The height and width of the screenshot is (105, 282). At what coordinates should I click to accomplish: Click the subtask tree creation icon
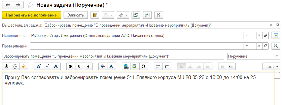[136, 15]
